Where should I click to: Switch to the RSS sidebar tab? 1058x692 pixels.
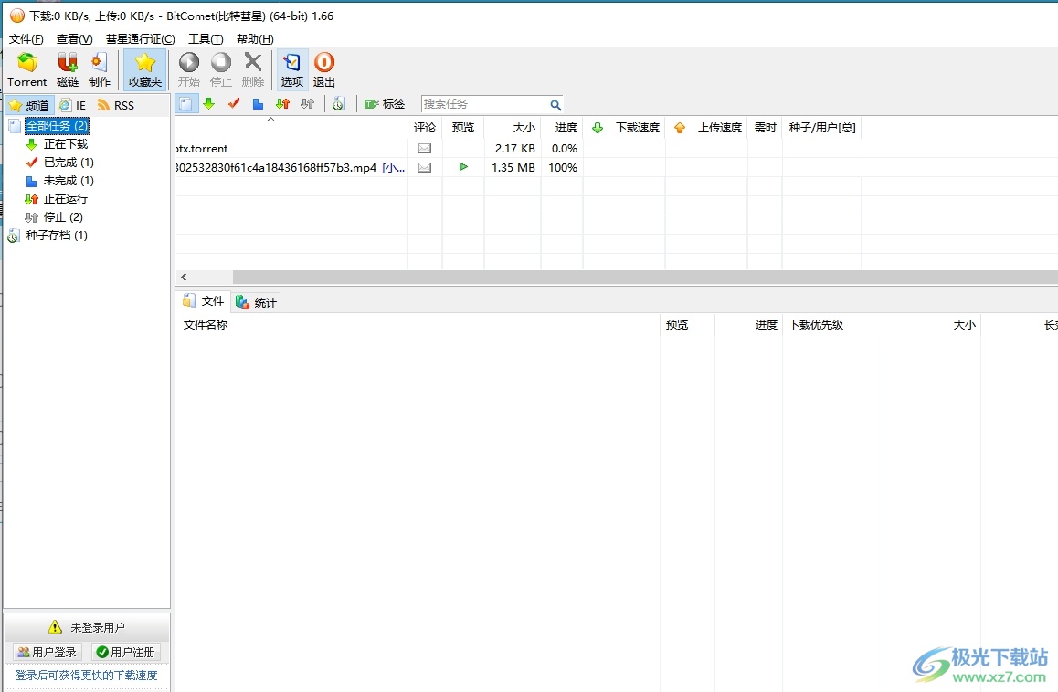pyautogui.click(x=116, y=105)
